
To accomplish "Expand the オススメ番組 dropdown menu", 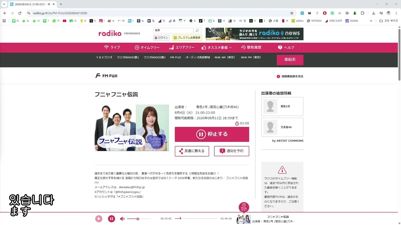I will click(x=217, y=47).
